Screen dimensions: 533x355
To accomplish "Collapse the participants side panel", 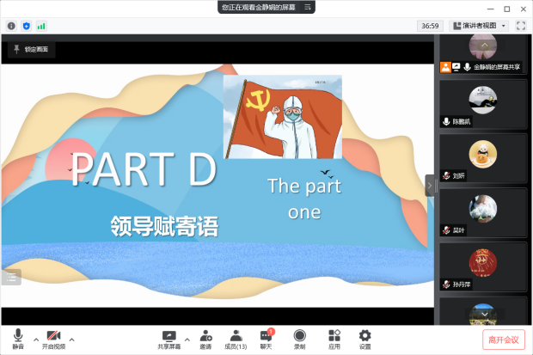I will pos(429,186).
